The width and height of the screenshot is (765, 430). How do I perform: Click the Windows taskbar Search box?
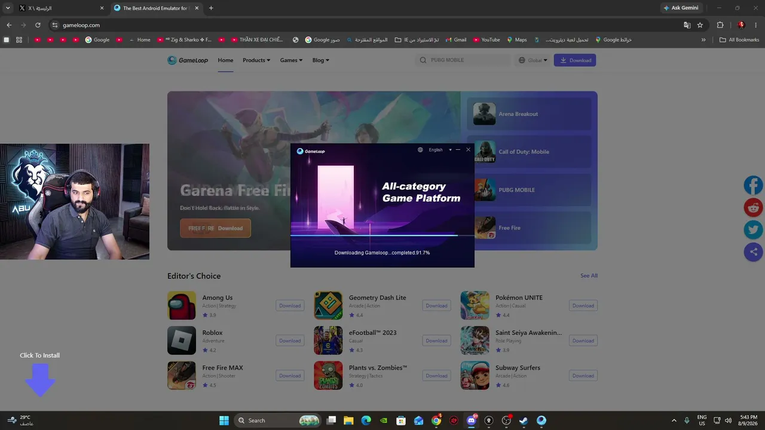277,420
